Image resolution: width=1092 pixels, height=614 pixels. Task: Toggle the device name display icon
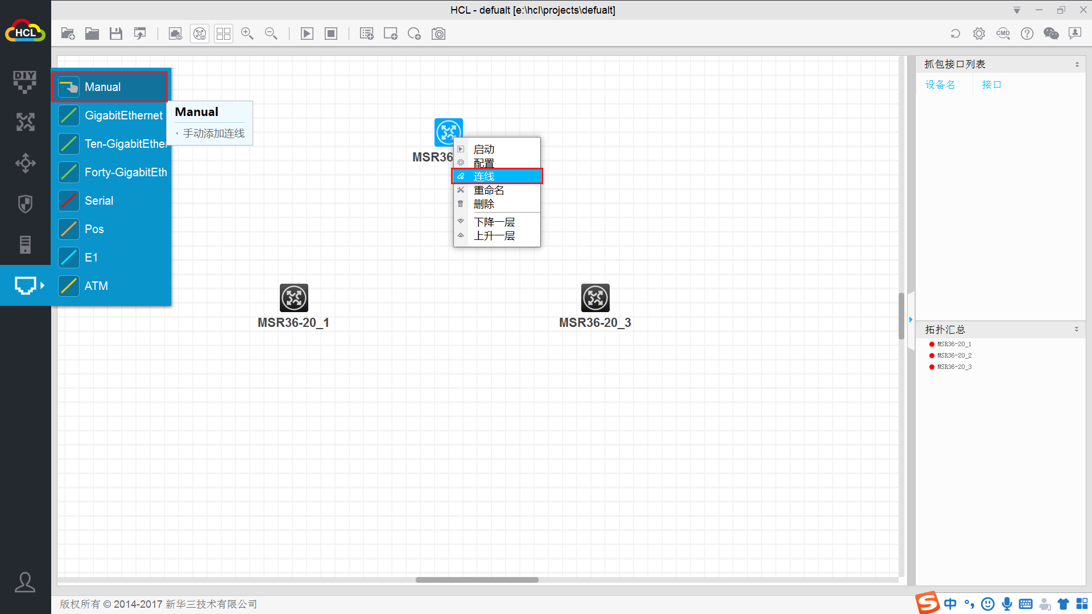click(x=200, y=34)
